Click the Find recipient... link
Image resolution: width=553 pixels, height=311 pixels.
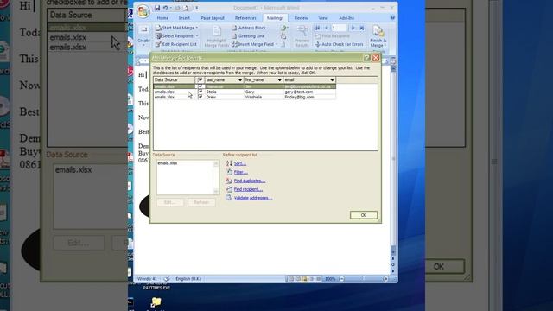tap(248, 189)
